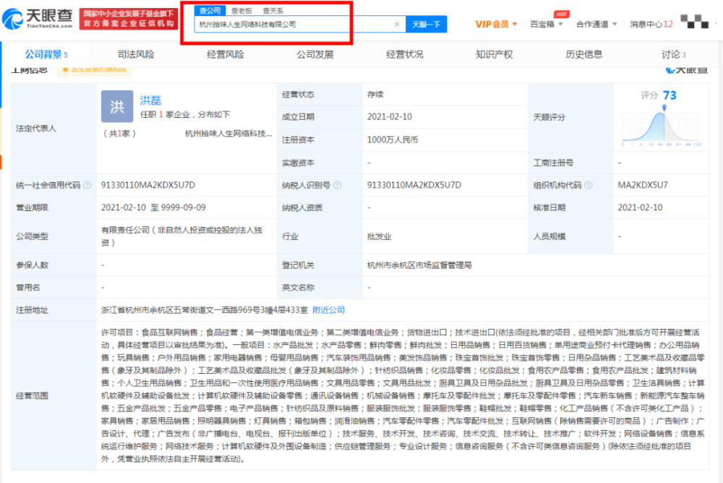
Task: Select the 查公司 search tab
Action: [210, 11]
